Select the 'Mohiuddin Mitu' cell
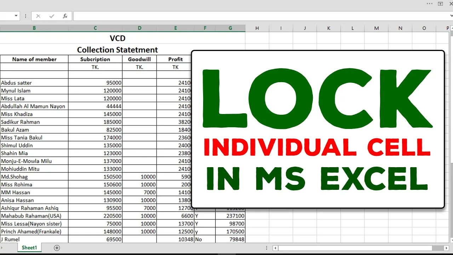The height and width of the screenshot is (255, 453). pyautogui.click(x=34, y=169)
